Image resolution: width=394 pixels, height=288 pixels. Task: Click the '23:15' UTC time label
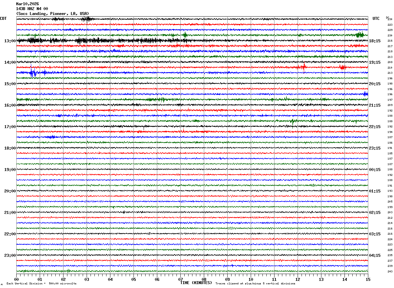[x=375, y=148]
